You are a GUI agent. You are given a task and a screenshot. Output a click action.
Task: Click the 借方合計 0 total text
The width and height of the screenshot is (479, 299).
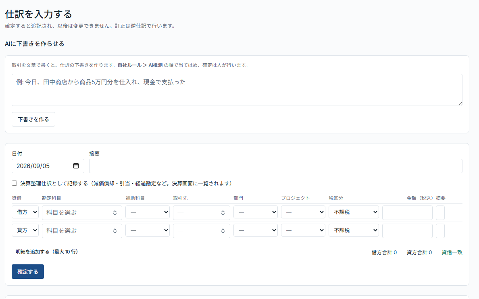[x=384, y=252]
